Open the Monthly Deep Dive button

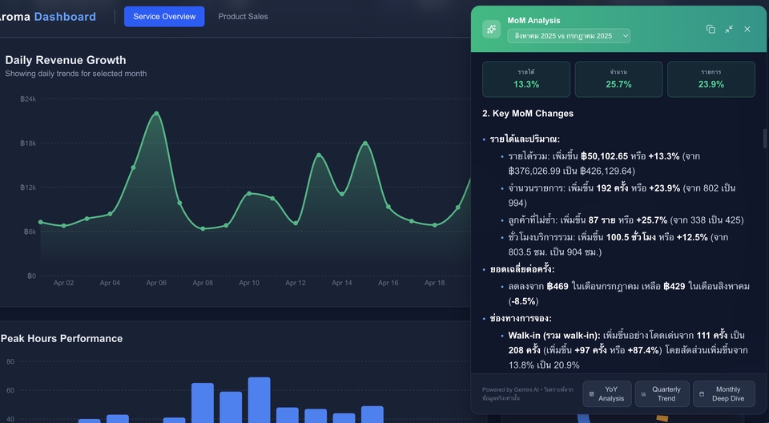click(724, 393)
